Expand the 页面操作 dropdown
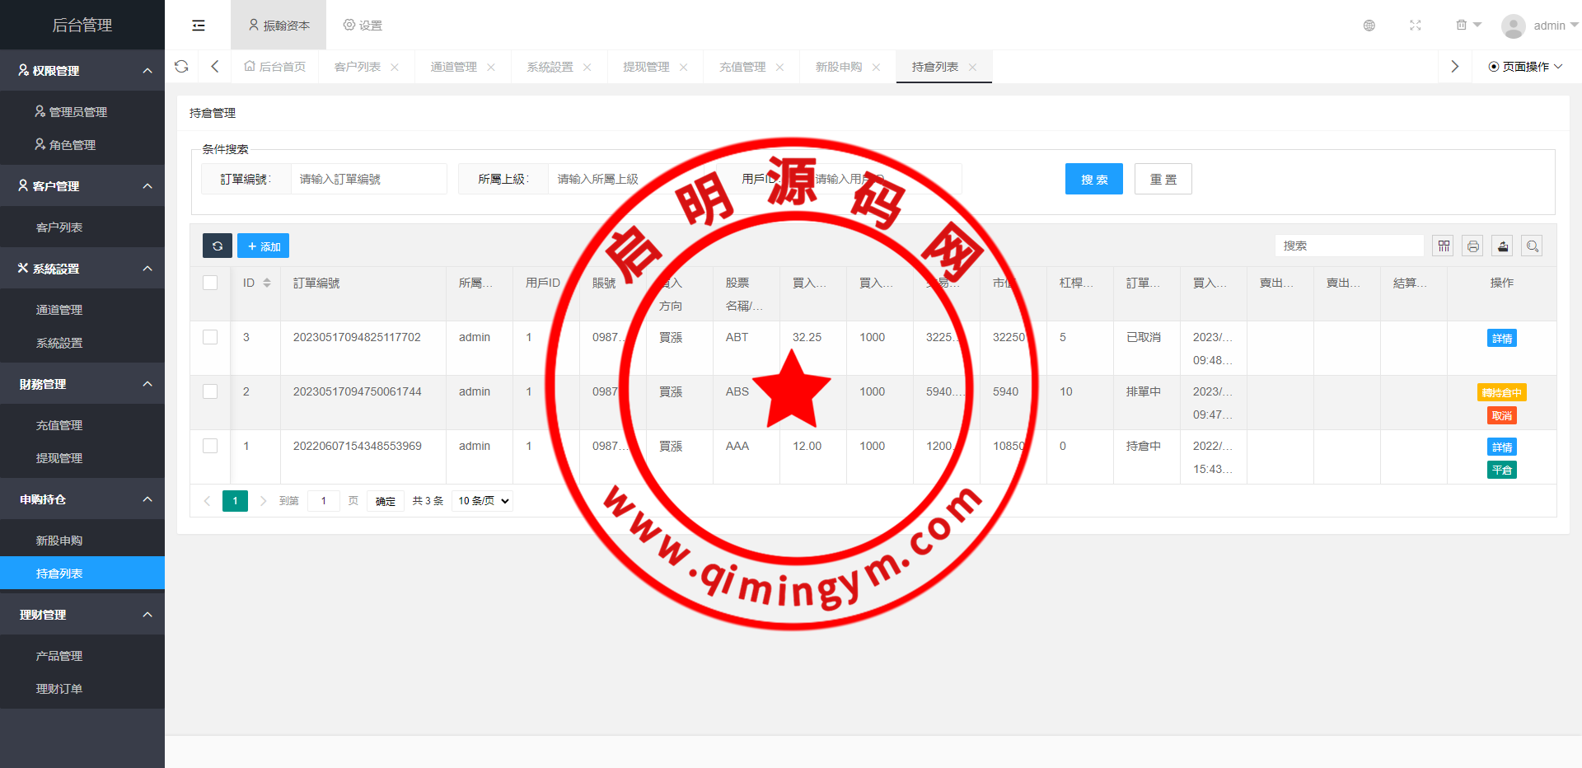1582x768 pixels. [1525, 67]
